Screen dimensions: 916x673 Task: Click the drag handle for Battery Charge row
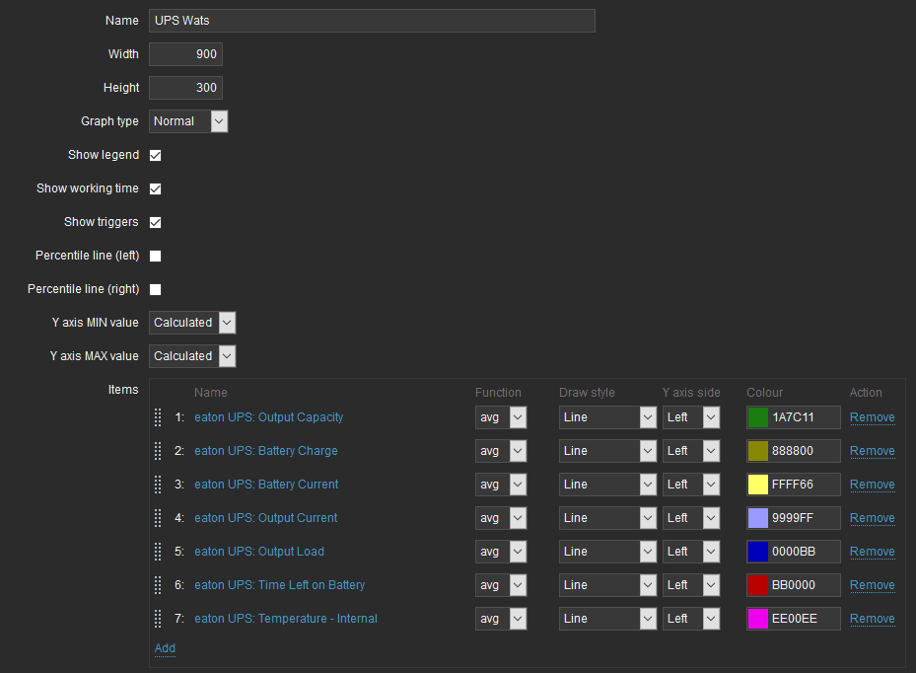coord(158,451)
